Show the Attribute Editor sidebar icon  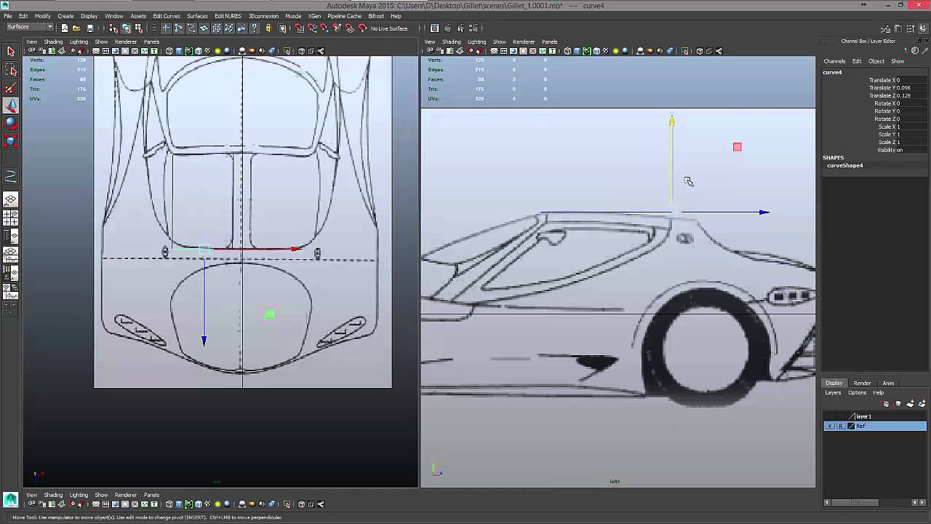tap(899, 28)
